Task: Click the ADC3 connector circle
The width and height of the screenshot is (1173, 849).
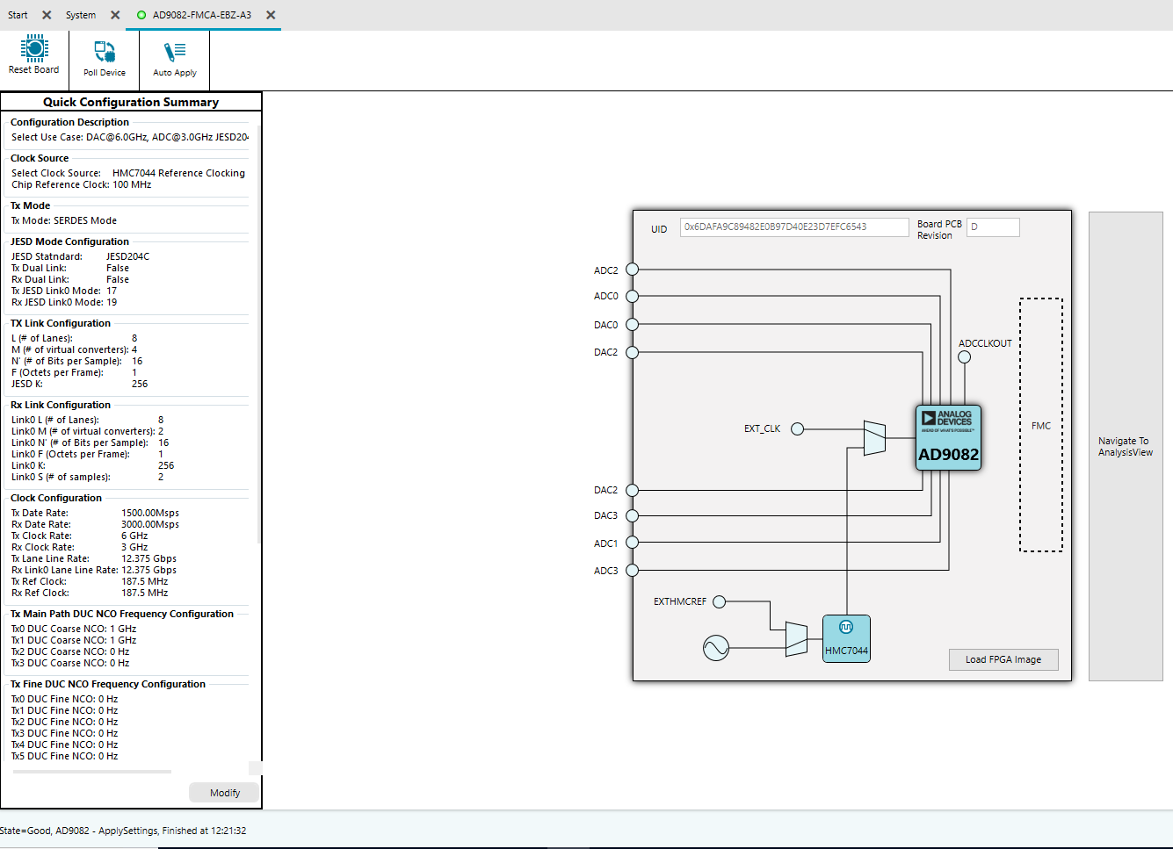Action: (x=632, y=570)
